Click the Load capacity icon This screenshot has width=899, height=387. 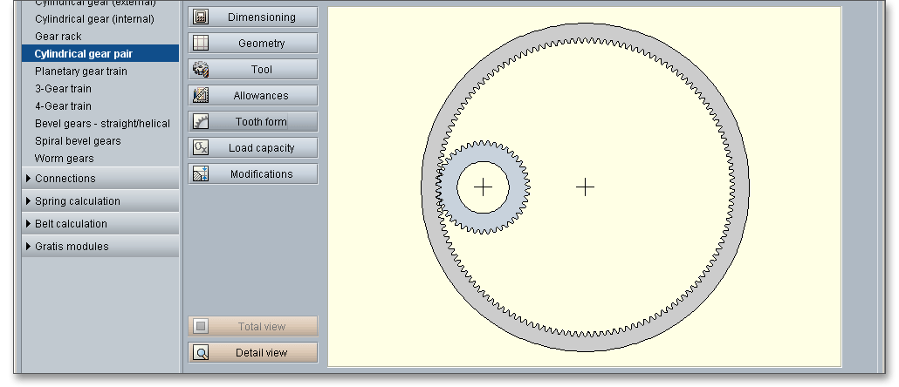click(x=201, y=148)
